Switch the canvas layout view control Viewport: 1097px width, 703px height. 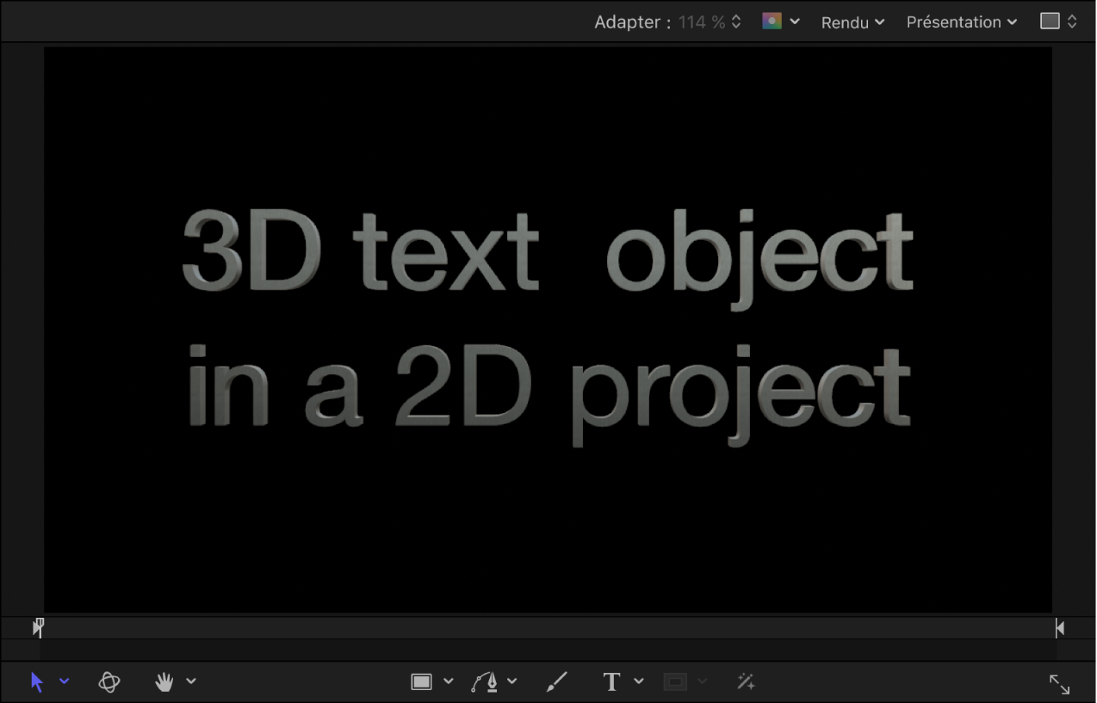click(1051, 21)
